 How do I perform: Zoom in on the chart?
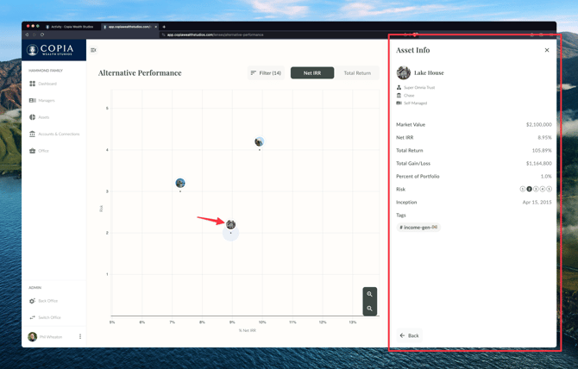(x=369, y=294)
